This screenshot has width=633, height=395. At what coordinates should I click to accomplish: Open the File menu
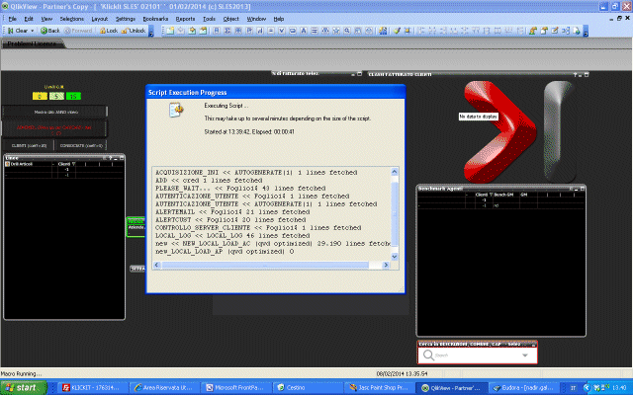pyautogui.click(x=13, y=19)
